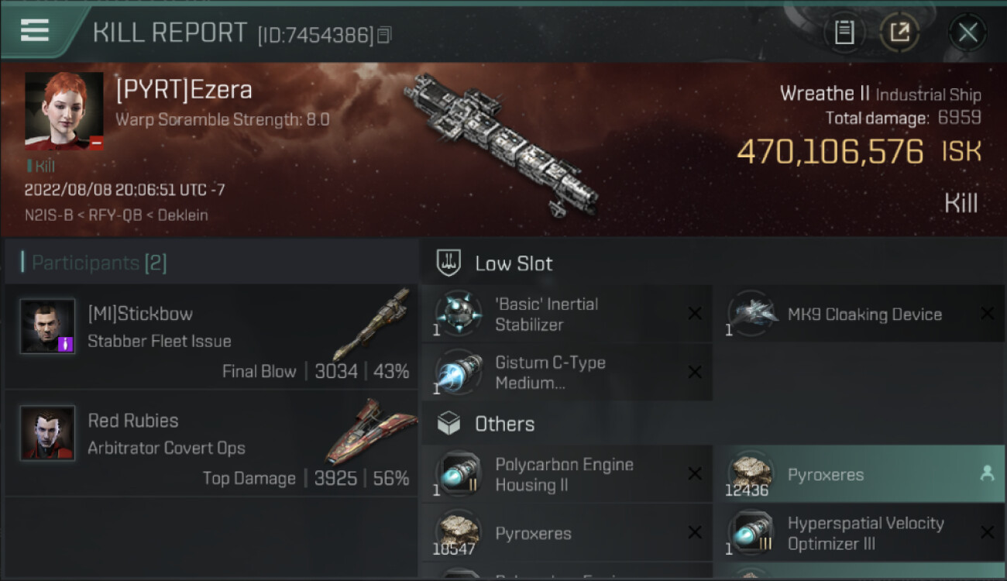
Task: Click the clipboard report icon
Action: click(x=844, y=33)
